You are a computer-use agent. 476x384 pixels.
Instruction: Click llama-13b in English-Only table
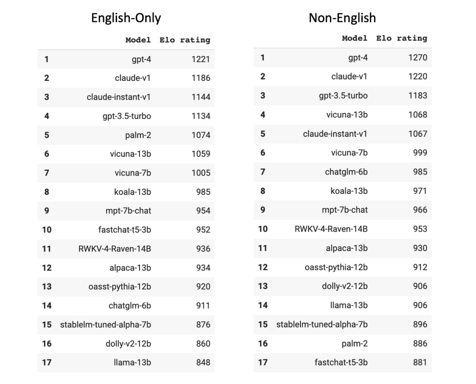(x=132, y=363)
